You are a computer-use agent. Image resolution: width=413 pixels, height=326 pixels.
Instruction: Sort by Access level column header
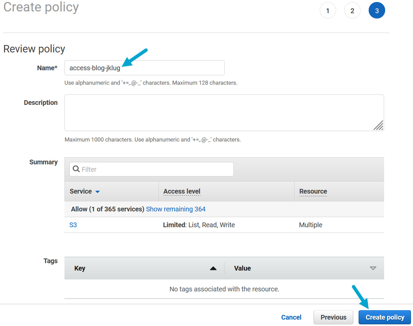pos(182,191)
